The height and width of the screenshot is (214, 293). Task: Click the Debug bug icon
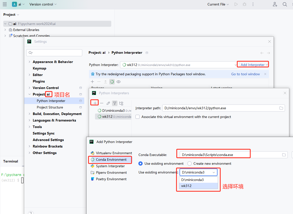click(x=244, y=4)
